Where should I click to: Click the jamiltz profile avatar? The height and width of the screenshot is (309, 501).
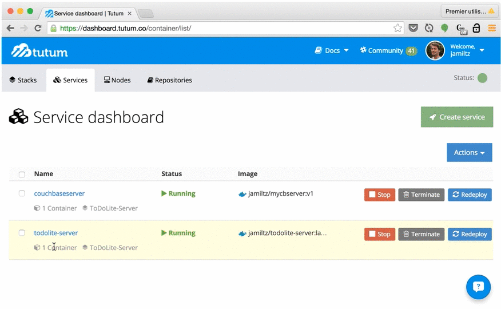tap(435, 50)
